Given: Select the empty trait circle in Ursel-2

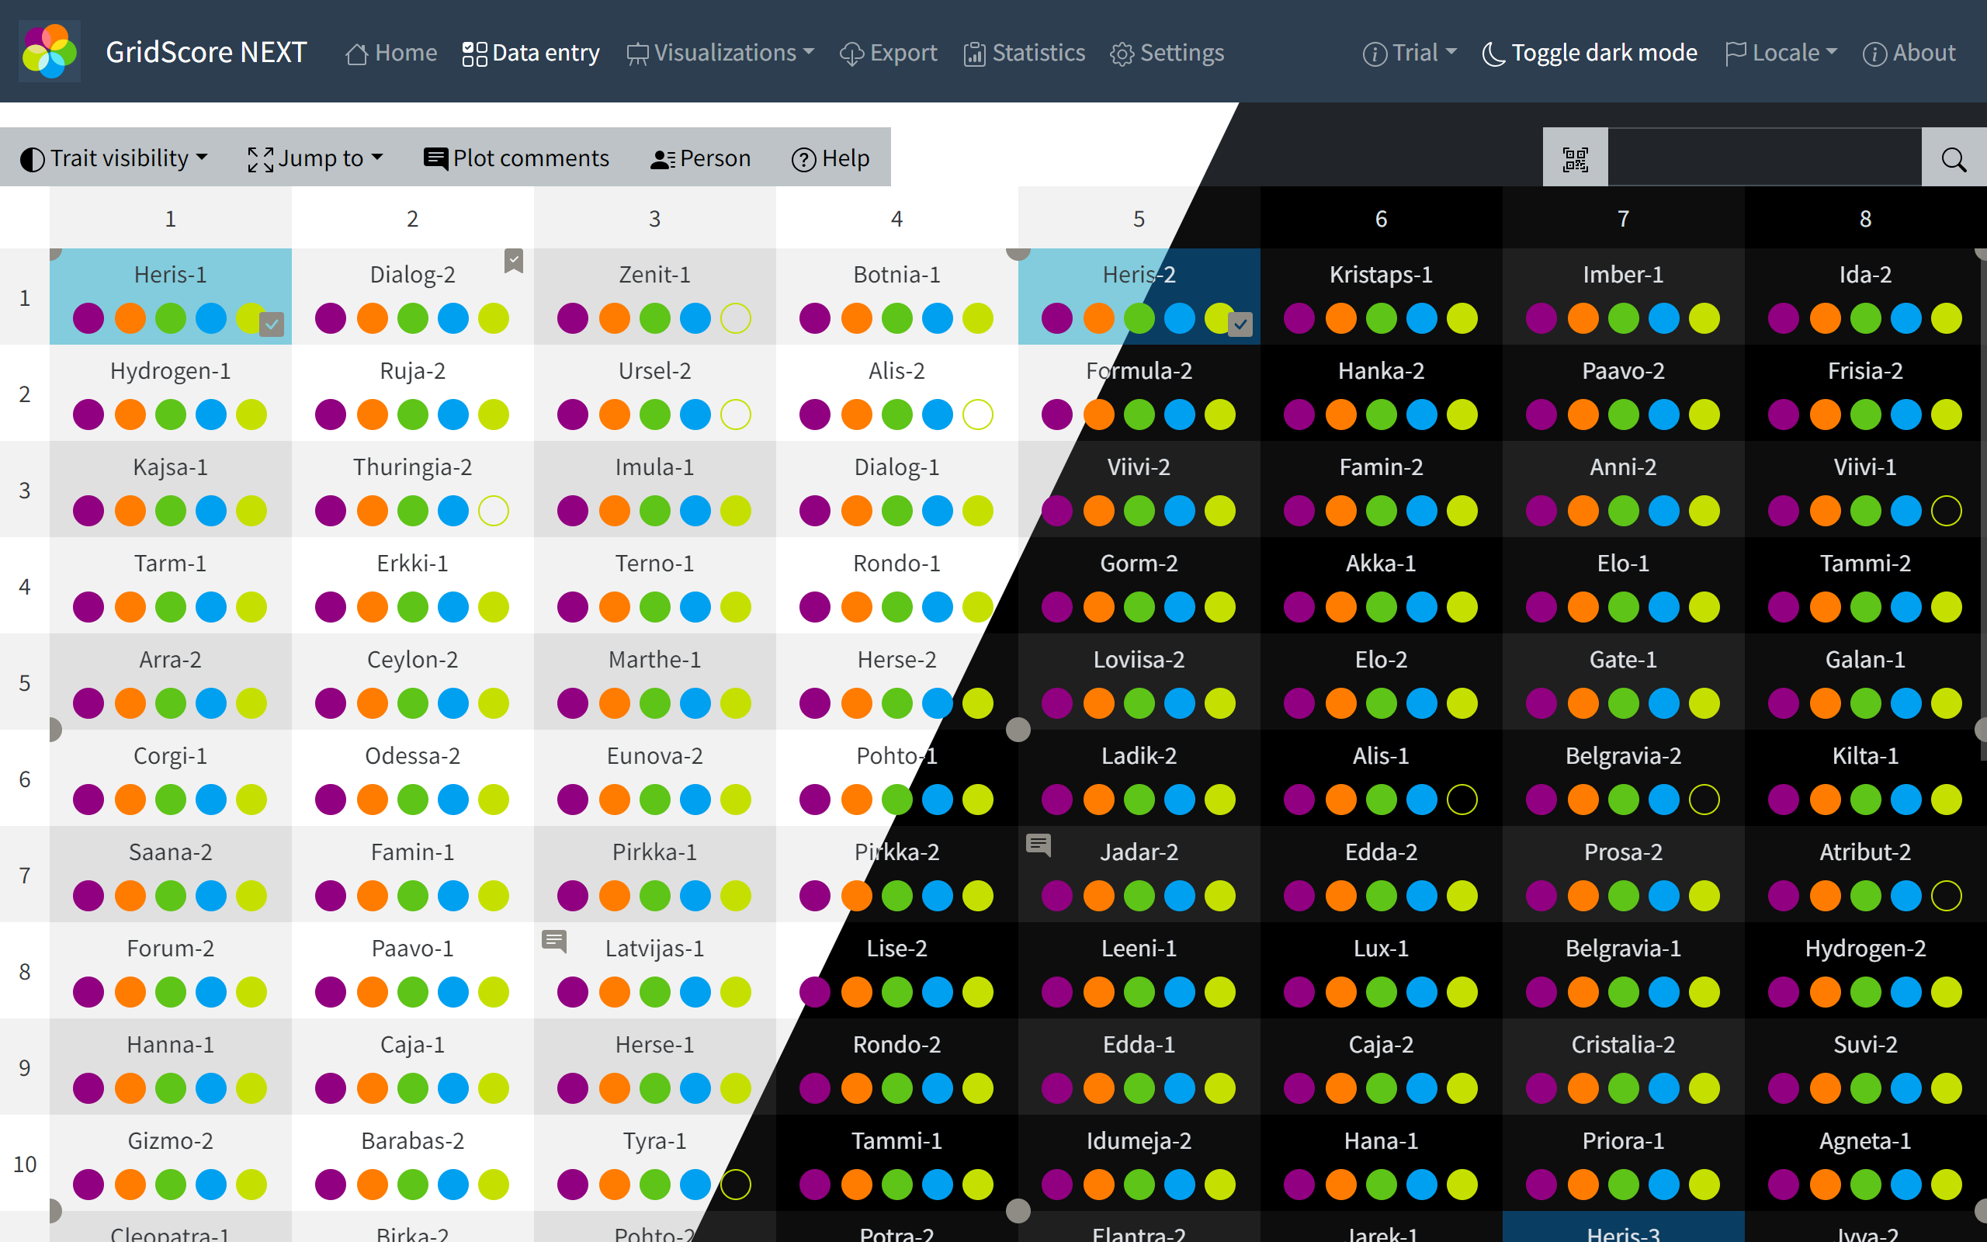Looking at the screenshot, I should tap(736, 415).
